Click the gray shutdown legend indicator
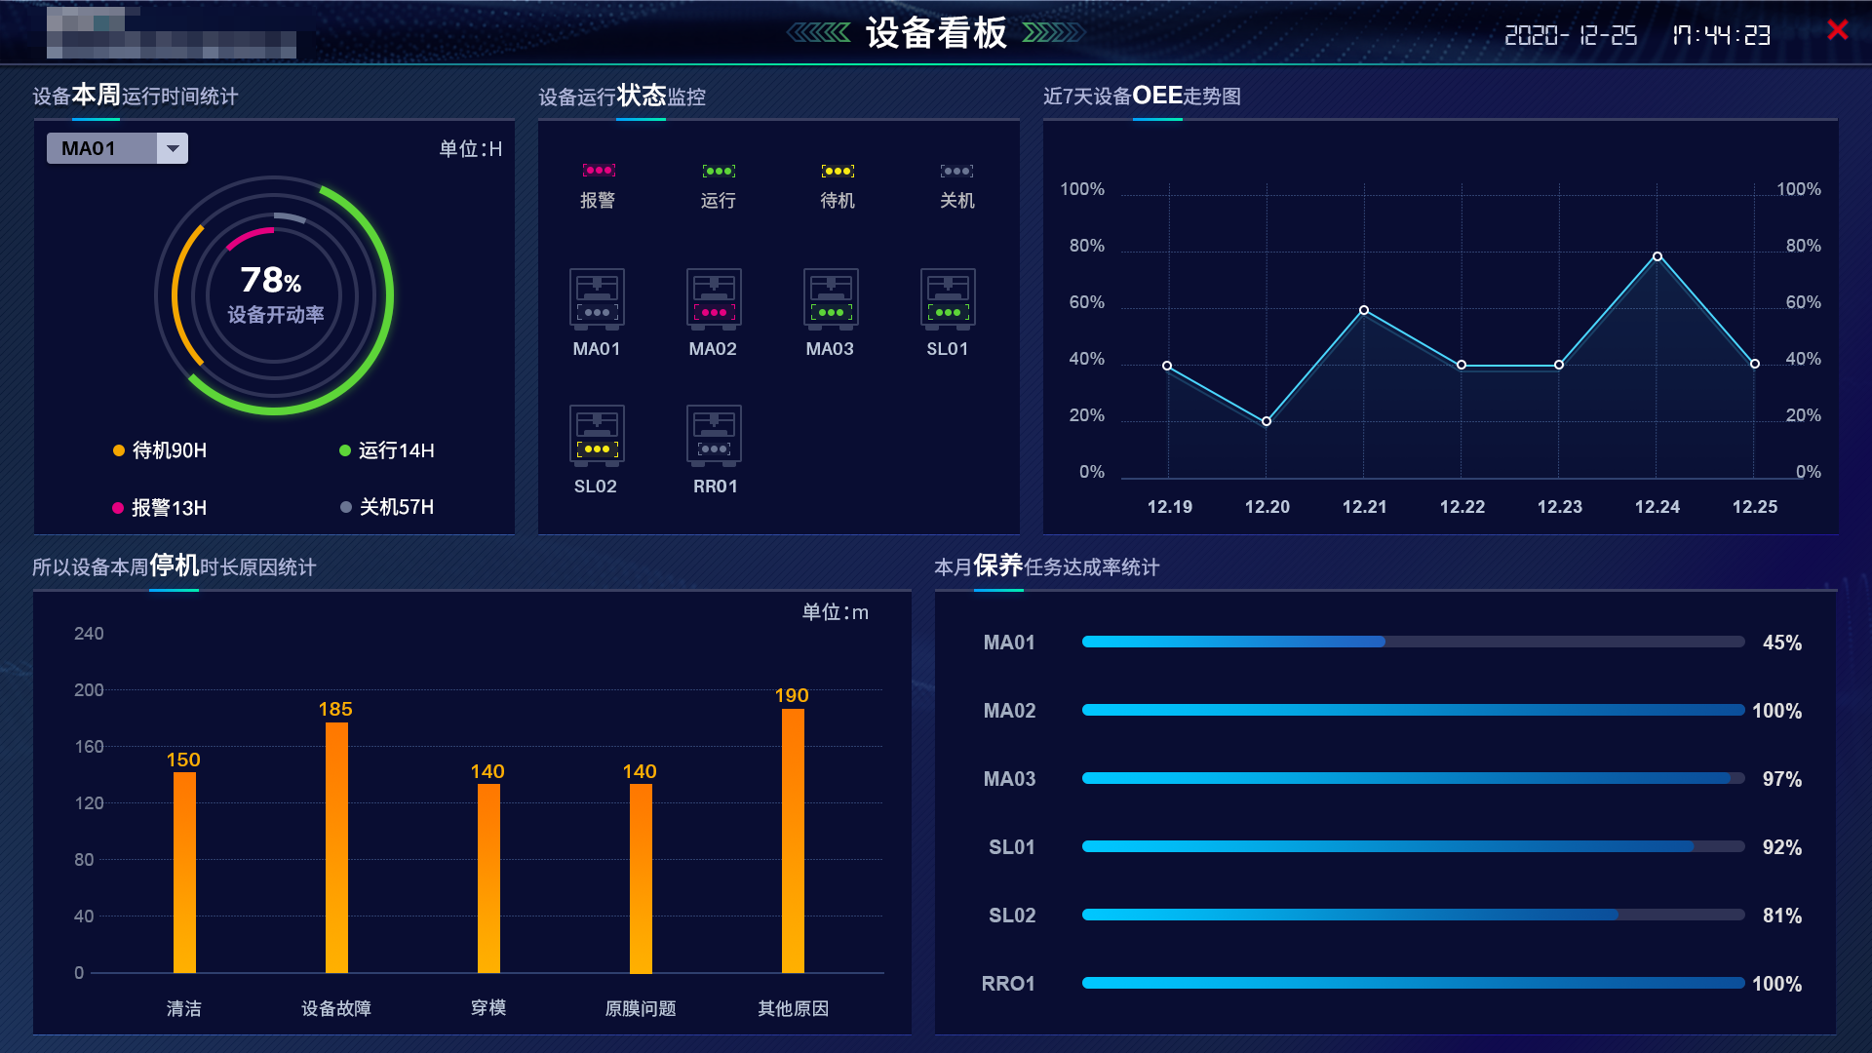 click(x=956, y=171)
